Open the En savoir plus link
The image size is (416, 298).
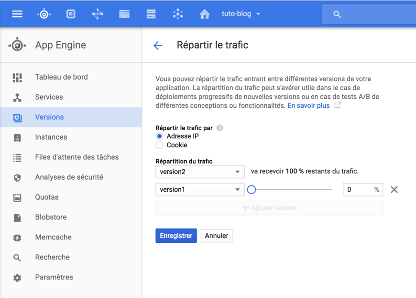pos(309,105)
